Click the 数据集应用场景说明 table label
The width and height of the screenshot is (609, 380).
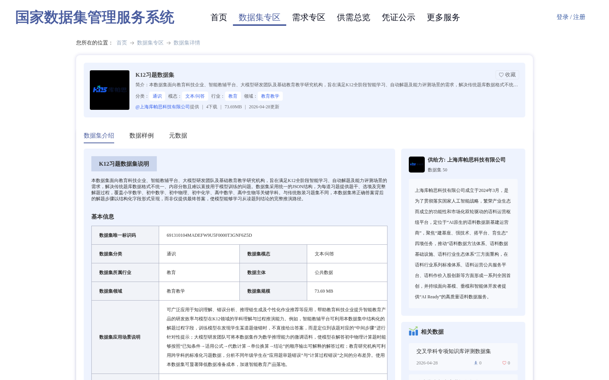[x=120, y=337]
